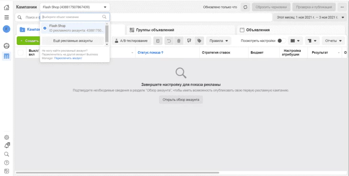Screen dimensions: 349x176
Task: Click the horizontal scrollbar at bottom
Action: pos(117,173)
